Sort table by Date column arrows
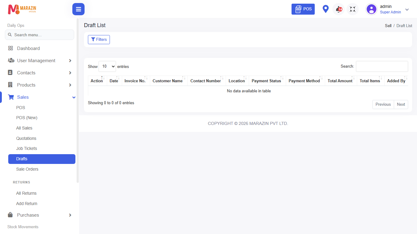This screenshot has width=417, height=234. click(x=118, y=78)
